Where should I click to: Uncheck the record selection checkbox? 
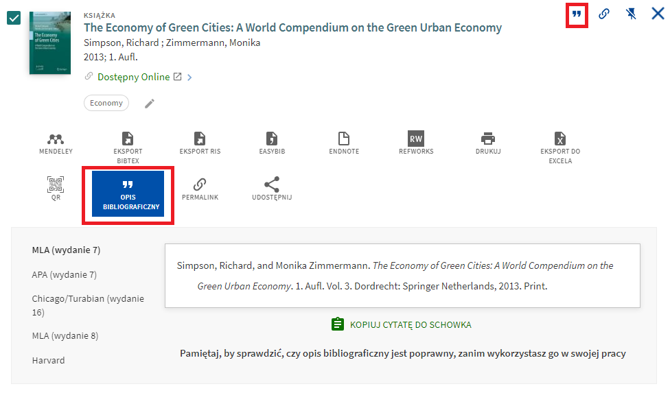(14, 18)
